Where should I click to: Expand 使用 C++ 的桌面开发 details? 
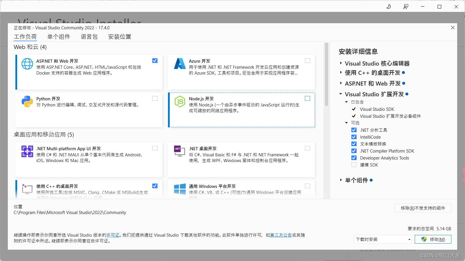tap(341, 72)
